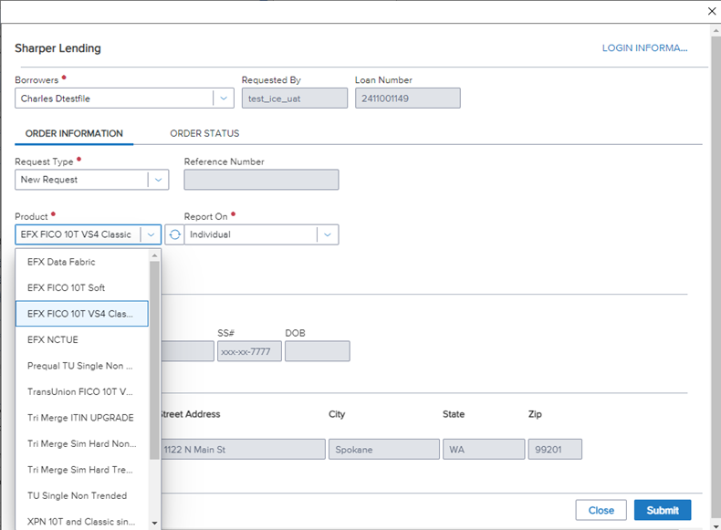Select the Order Information tab

tap(74, 133)
